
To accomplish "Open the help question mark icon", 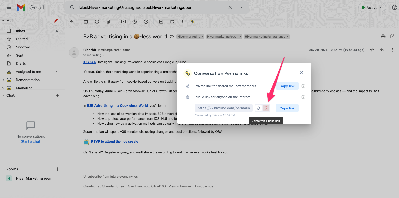I will [x=395, y=7].
